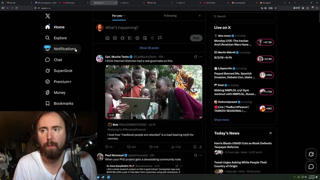Switch to the Following tab
The height and width of the screenshot is (180, 320).
(170, 16)
